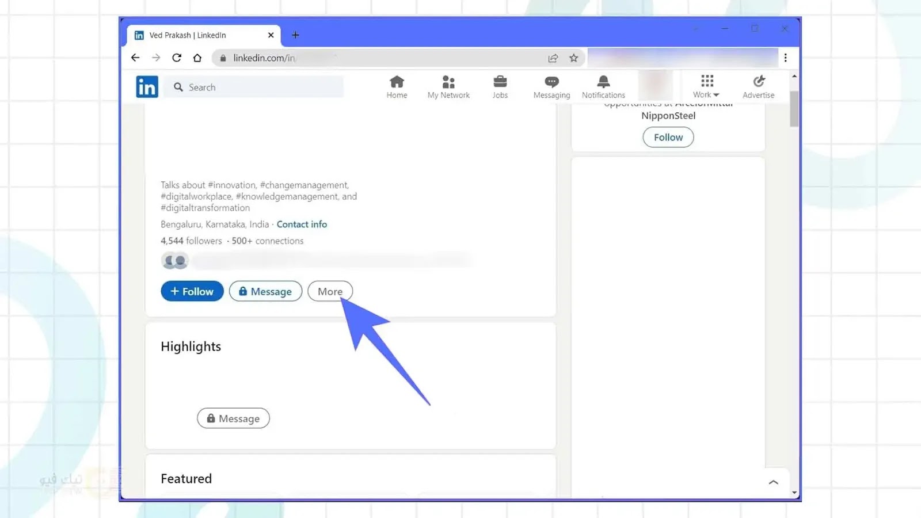Open the More options button
This screenshot has width=921, height=518.
click(x=330, y=291)
